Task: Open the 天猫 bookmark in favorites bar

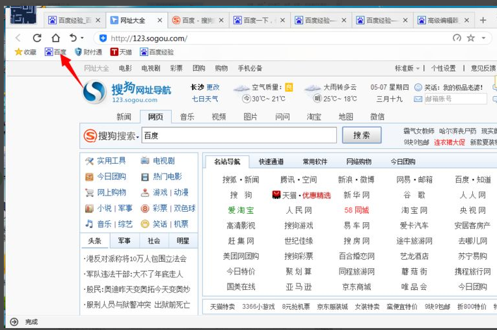Action: (x=120, y=52)
